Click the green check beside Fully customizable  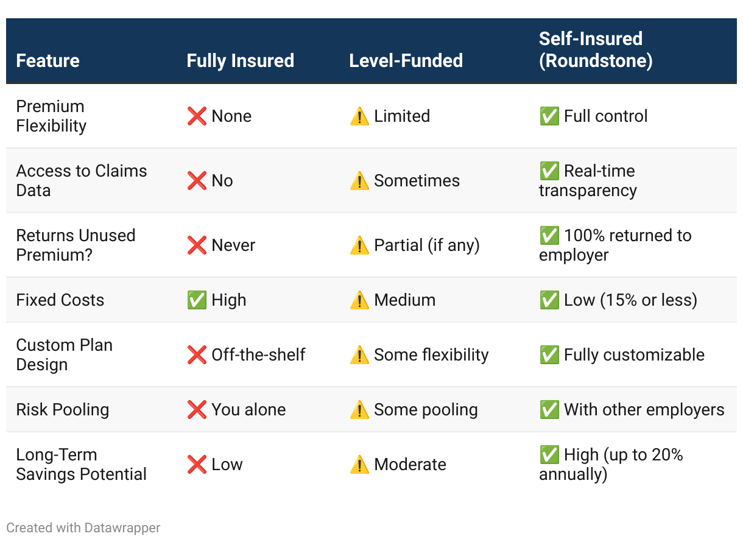click(549, 355)
